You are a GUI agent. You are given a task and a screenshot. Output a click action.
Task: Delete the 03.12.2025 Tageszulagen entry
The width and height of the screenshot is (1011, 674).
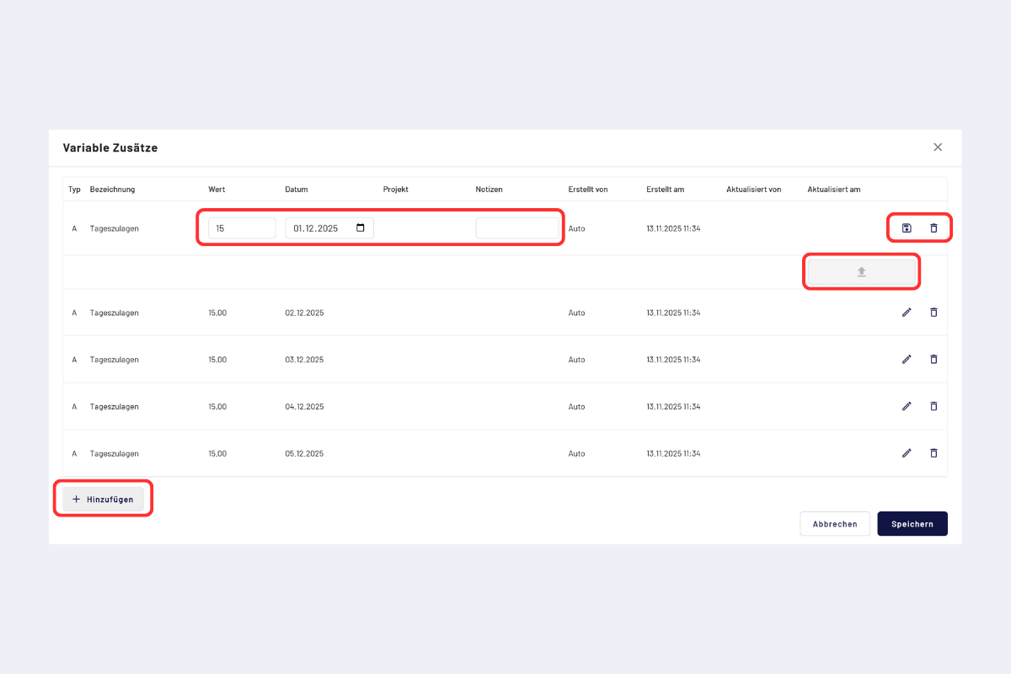[933, 360]
